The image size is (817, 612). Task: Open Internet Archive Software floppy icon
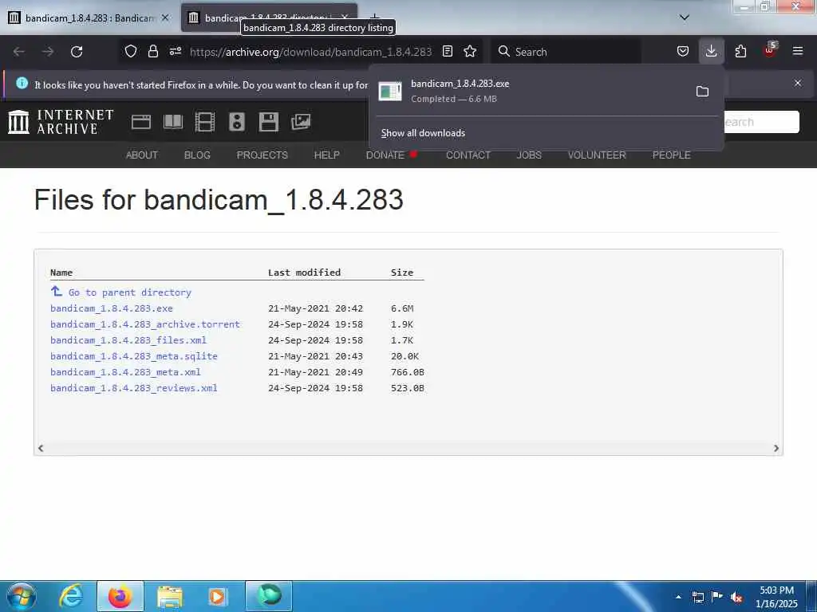coord(269,122)
